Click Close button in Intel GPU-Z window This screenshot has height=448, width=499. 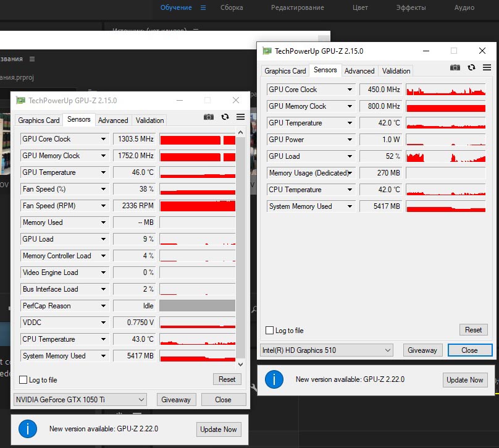(x=470, y=350)
